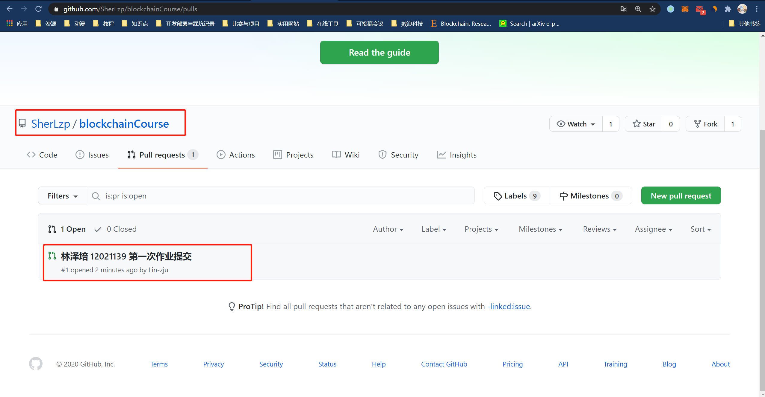
Task: Open the browser extensions puzzle icon
Action: click(x=728, y=9)
